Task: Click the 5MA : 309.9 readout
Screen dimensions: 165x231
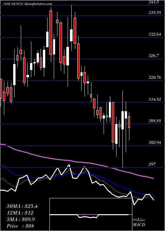Action: [21, 219]
